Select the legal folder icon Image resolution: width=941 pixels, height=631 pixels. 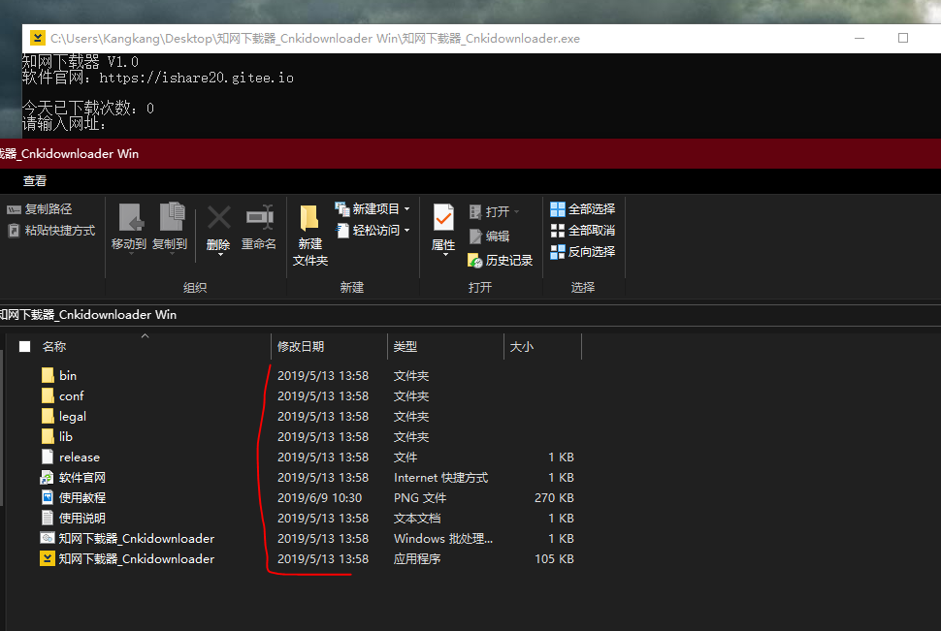(48, 416)
